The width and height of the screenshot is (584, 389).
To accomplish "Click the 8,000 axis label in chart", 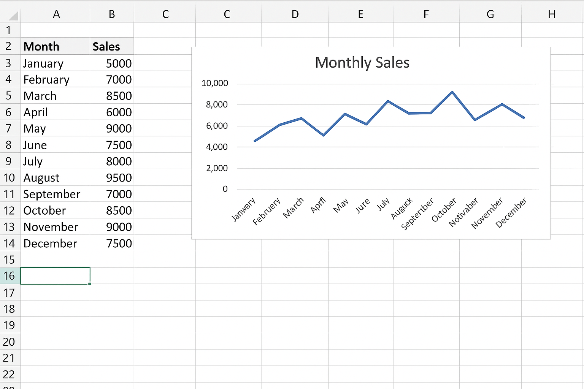I will (x=217, y=104).
